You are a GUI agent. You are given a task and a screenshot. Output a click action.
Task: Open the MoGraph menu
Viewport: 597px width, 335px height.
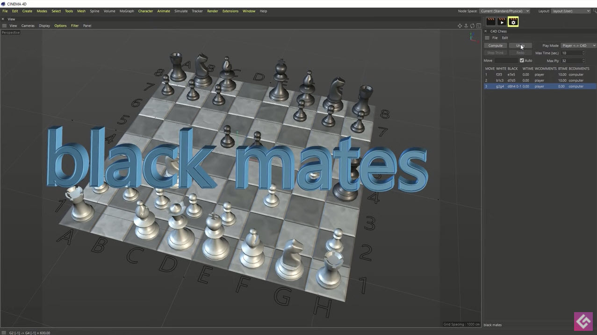pos(126,11)
